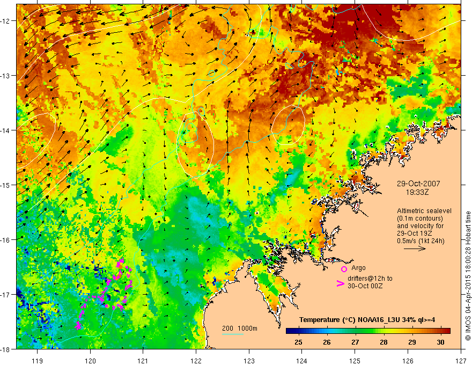Click the color bar value 27
The height and width of the screenshot is (365, 472).
355,342
